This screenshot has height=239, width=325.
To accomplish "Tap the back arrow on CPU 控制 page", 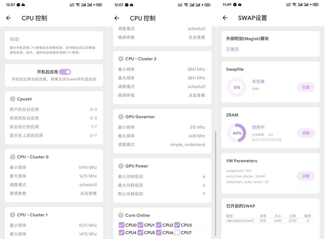I will click(8, 18).
